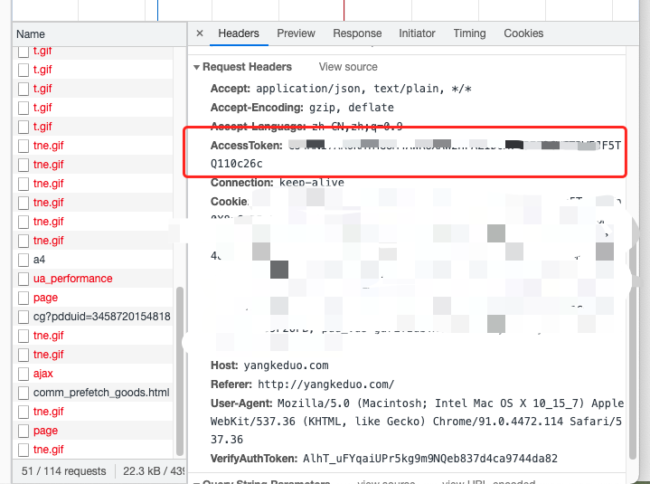The width and height of the screenshot is (650, 484).
Task: Show the Timing tab
Action: (x=469, y=33)
